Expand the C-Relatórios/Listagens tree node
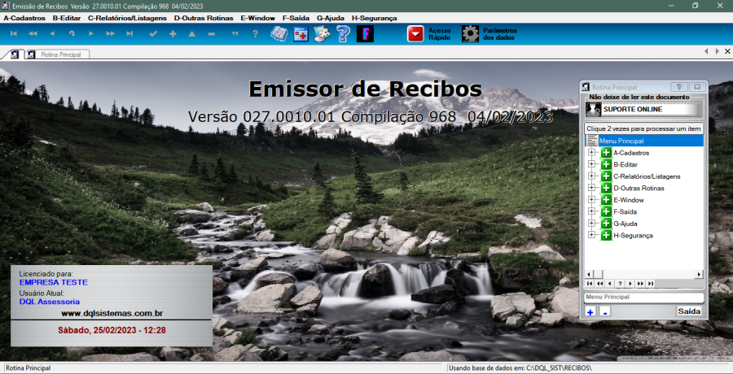 click(x=591, y=176)
